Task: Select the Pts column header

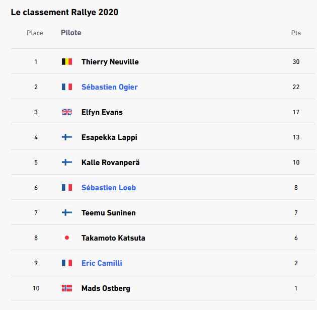Action: coord(296,33)
